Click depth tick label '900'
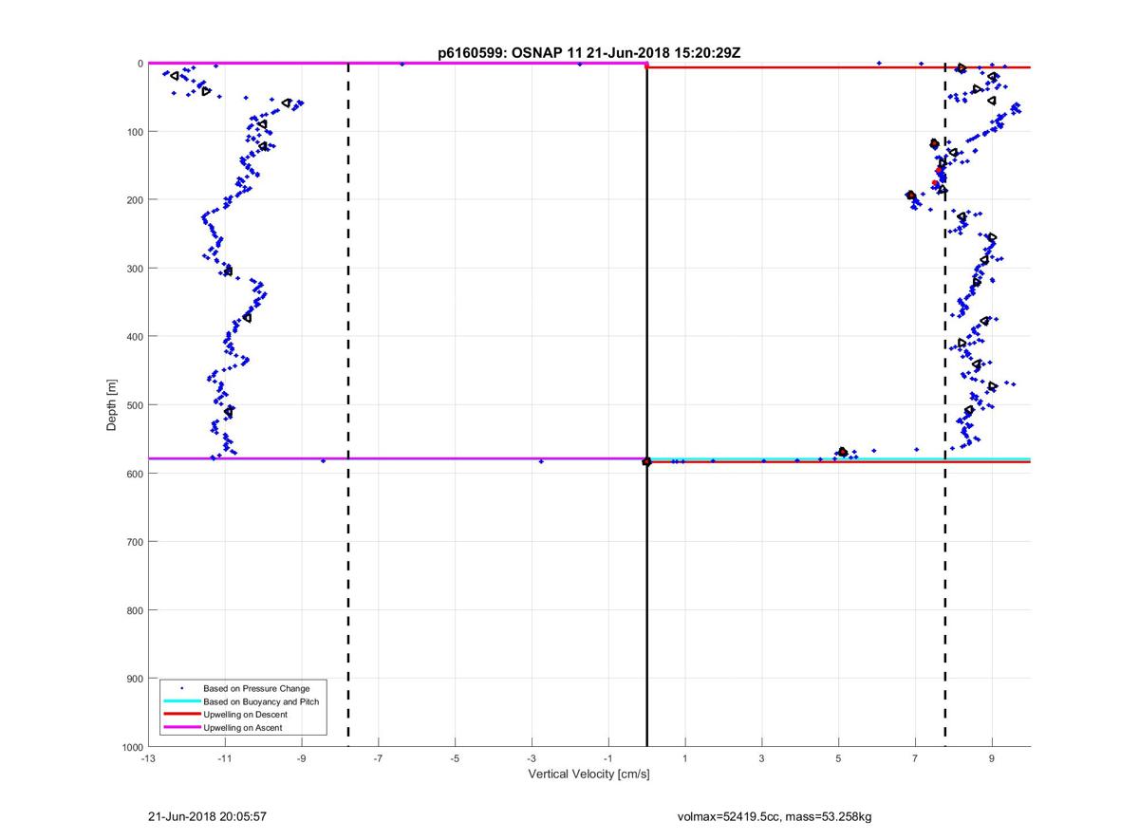Screen dimensions: 1139x840 point(135,679)
